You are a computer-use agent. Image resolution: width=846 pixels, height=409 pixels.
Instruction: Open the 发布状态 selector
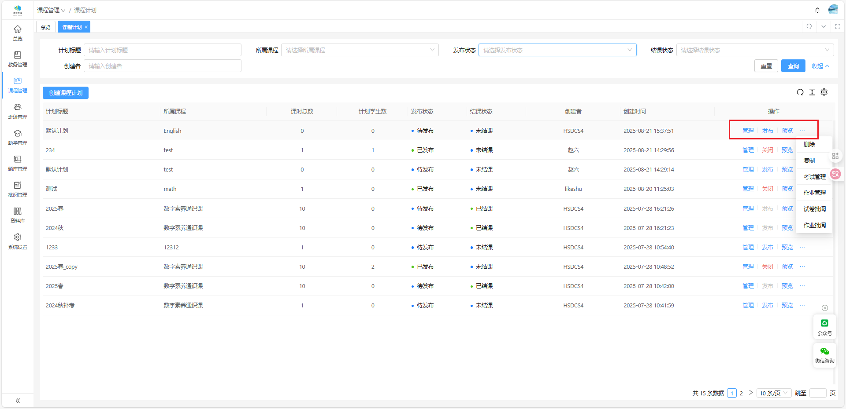point(557,50)
